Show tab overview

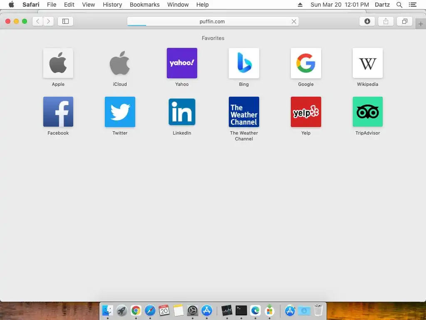click(x=404, y=21)
